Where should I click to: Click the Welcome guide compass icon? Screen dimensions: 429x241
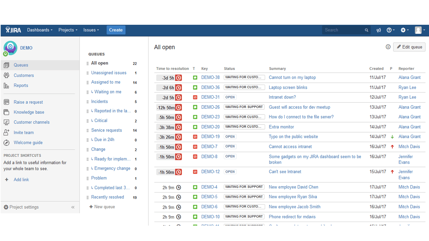[x=6, y=143]
